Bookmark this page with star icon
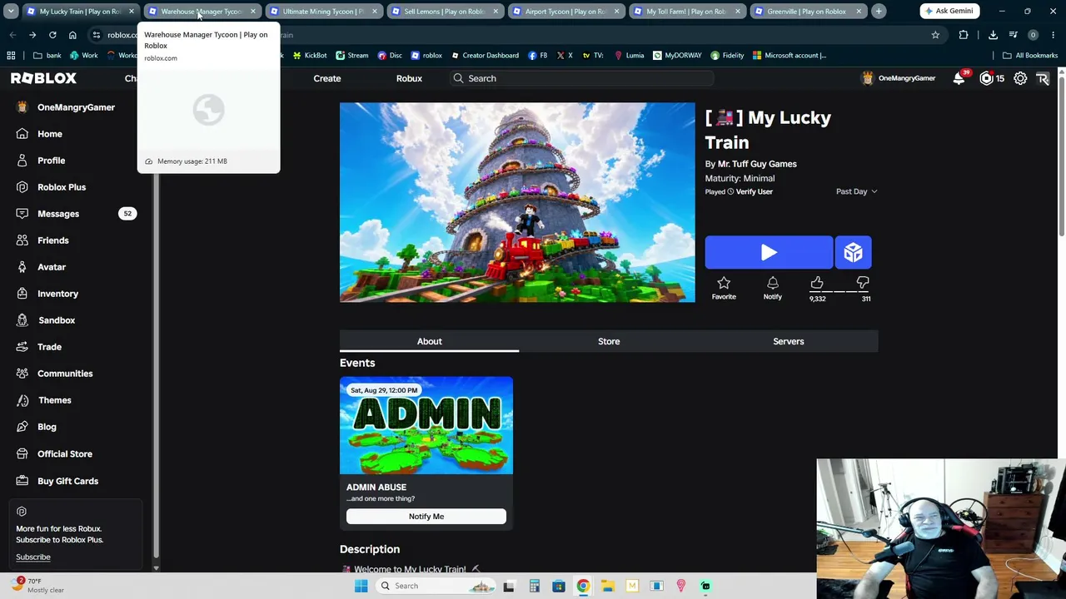Screen dimensions: 1066x599 935,35
